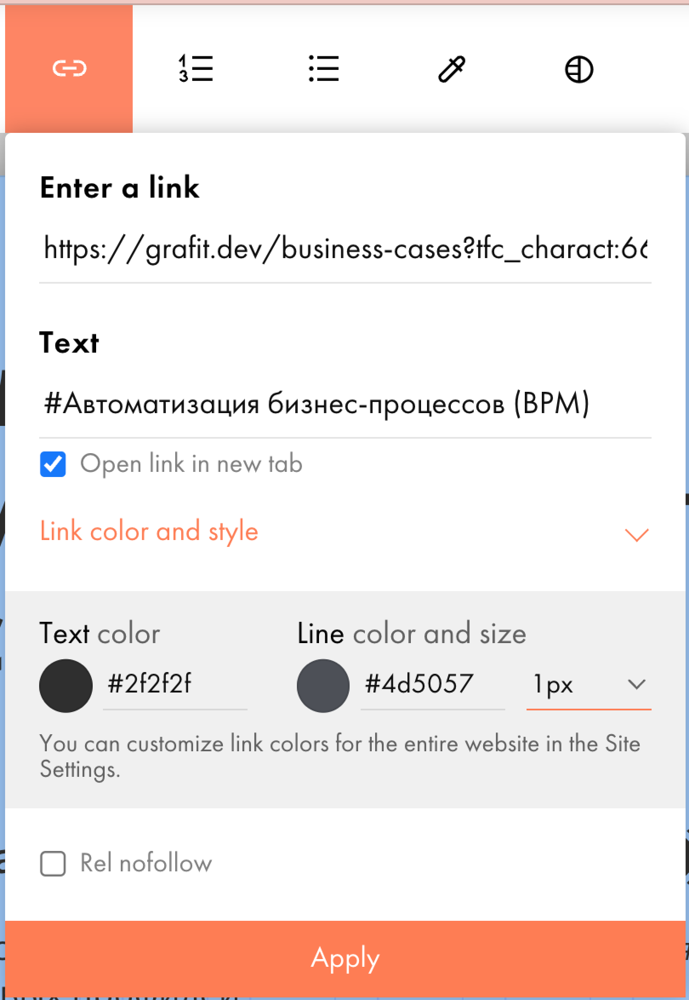
Task: Enable the Rel nofollow checkbox
Action: click(x=53, y=863)
